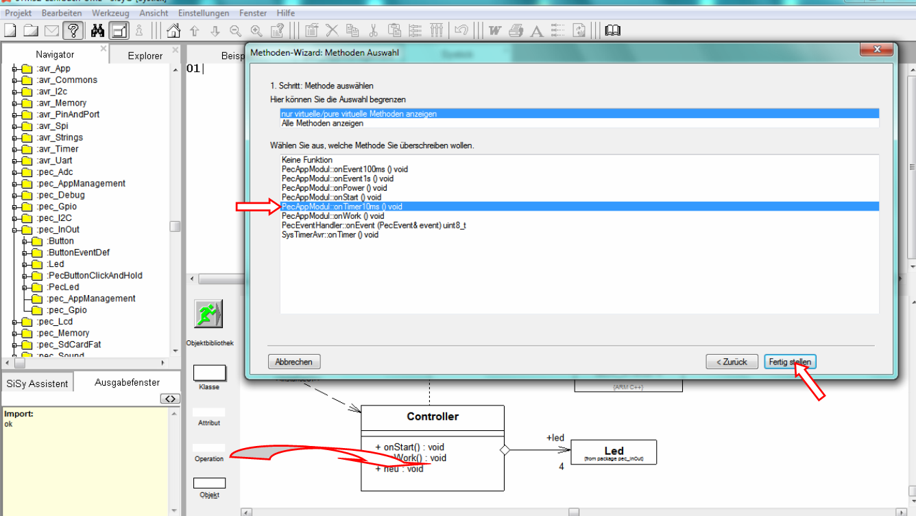
Task: Expand the :Button subfolder node
Action: [x=24, y=242]
